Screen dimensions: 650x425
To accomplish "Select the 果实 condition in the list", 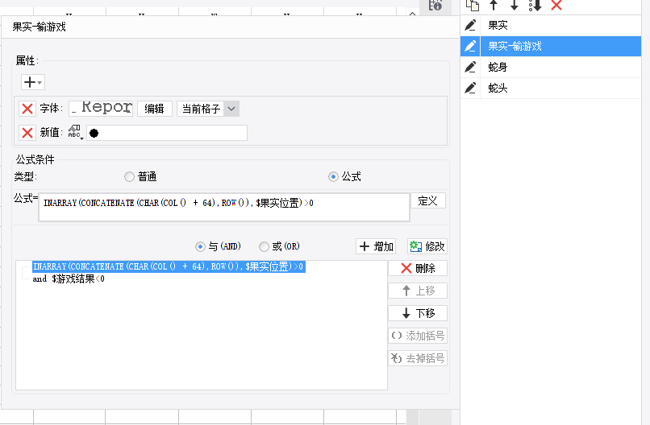I will click(560, 25).
